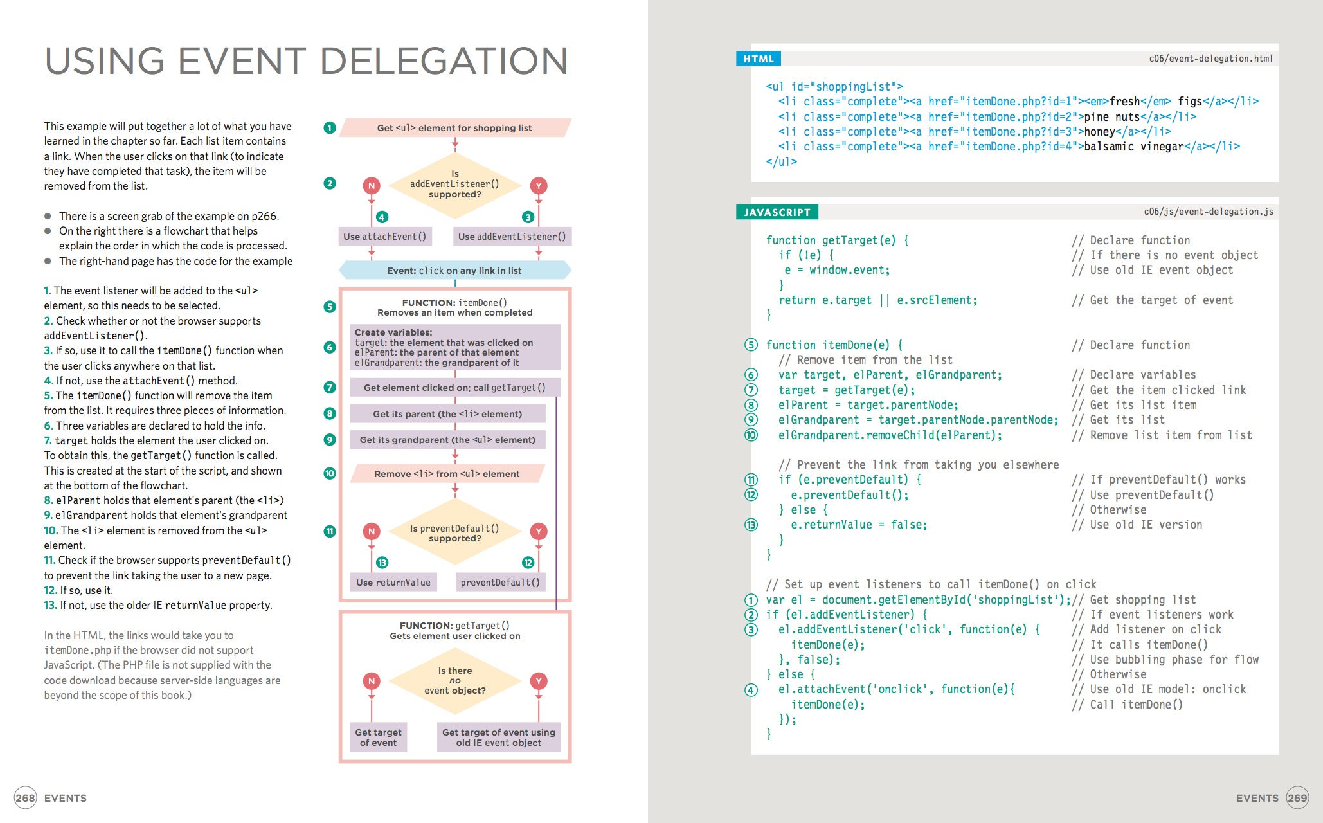Click the EVENTS footer next to page 269
This screenshot has width=1323, height=823.
(1257, 798)
